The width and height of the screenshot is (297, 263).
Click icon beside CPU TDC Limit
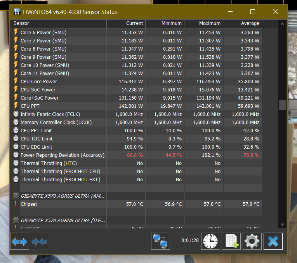(x=16, y=139)
